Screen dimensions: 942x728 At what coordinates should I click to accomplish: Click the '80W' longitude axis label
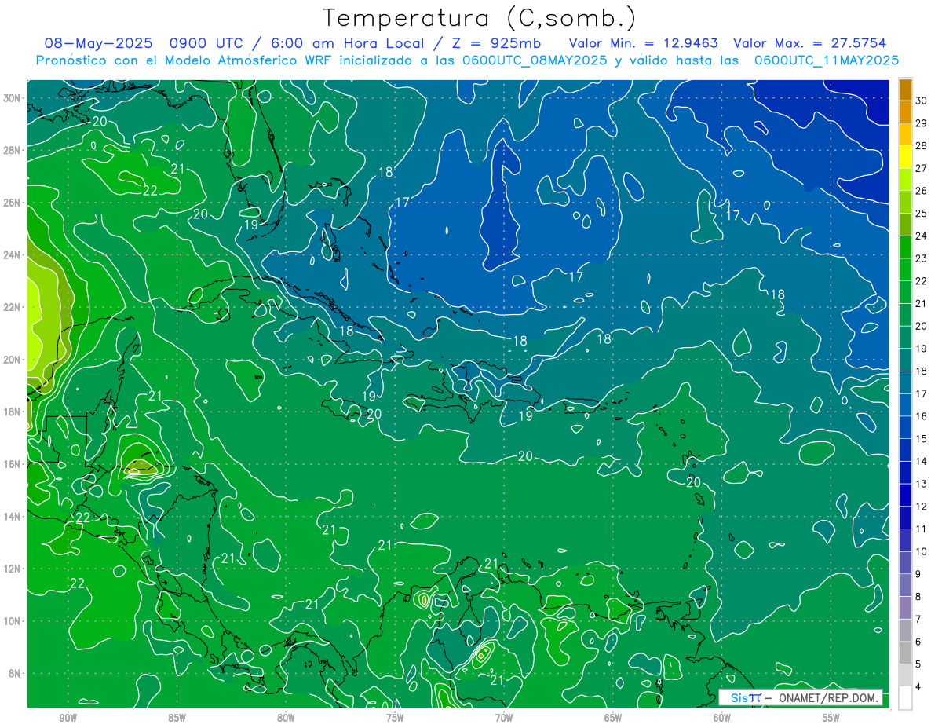tap(286, 717)
